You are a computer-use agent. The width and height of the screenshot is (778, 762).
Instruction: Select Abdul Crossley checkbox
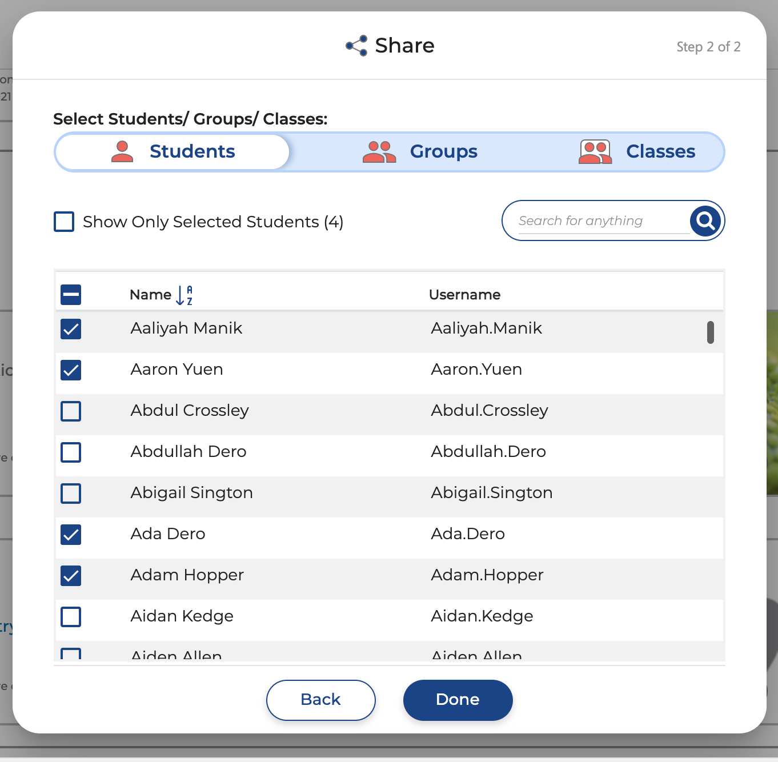point(71,411)
